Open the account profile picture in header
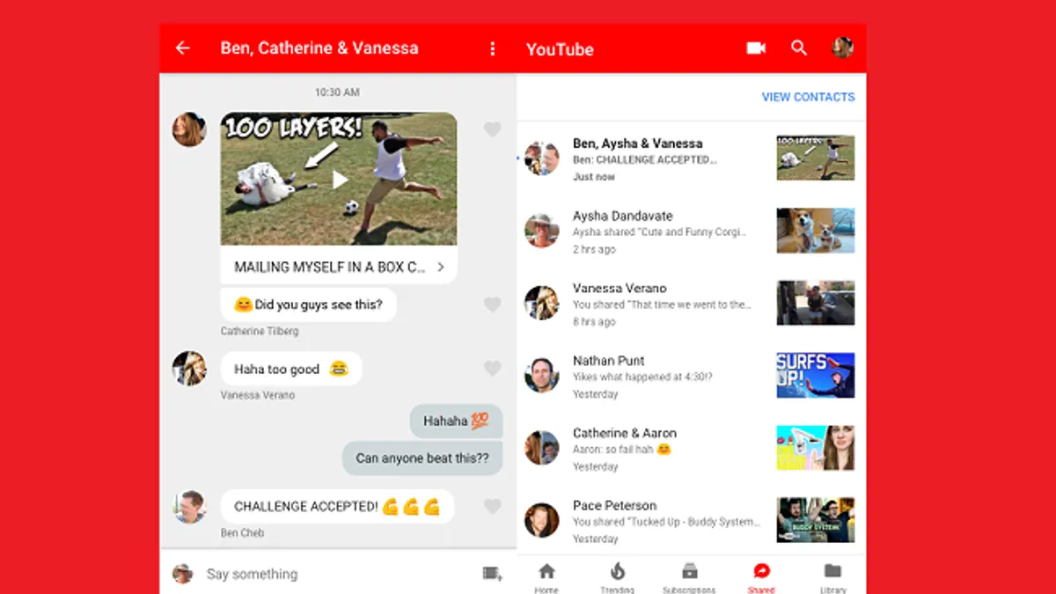 842,48
